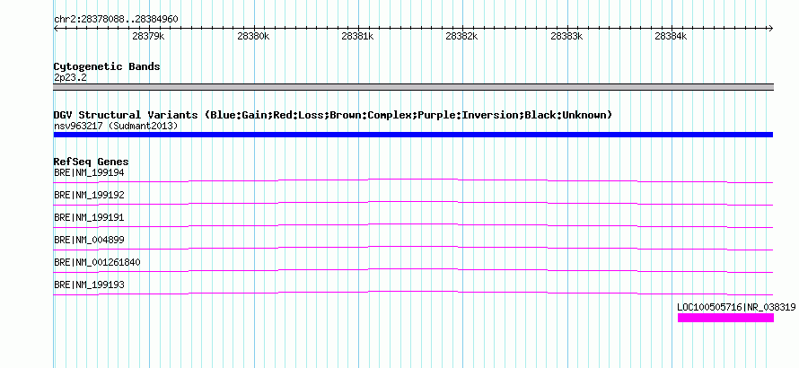Click the RefSeq Genes track title
Image resolution: width=799 pixels, height=368 pixels.
pyautogui.click(x=92, y=162)
